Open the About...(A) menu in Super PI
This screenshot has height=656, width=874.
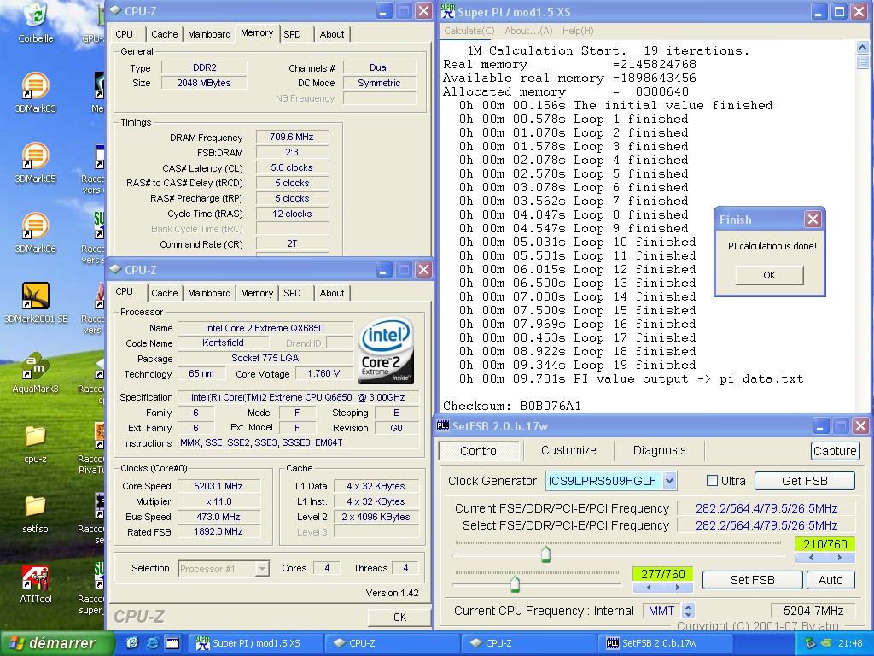click(x=528, y=31)
